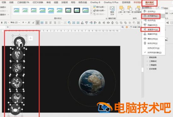Image resolution: width=173 pixels, height=117 pixels.
Task: Toggle the checked 对齐所选对象(O) option
Action: pos(153,53)
